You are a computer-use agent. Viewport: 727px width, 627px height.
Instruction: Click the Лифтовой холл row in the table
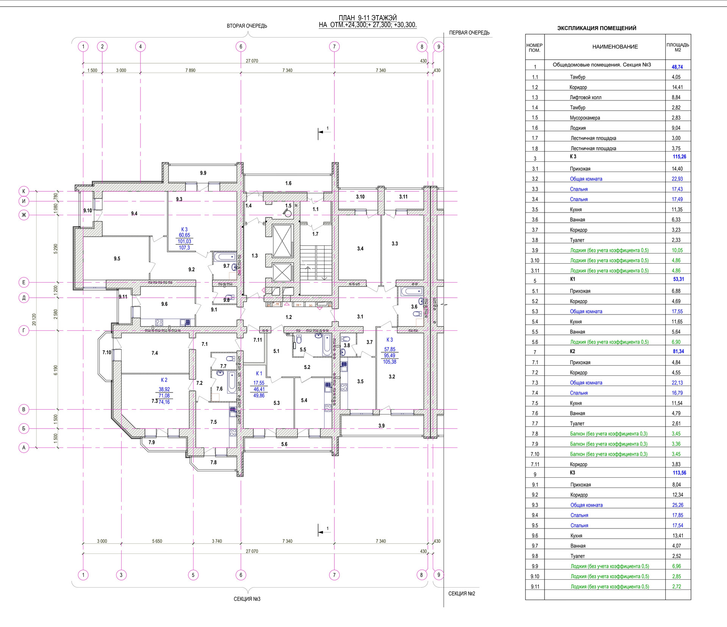click(585, 97)
